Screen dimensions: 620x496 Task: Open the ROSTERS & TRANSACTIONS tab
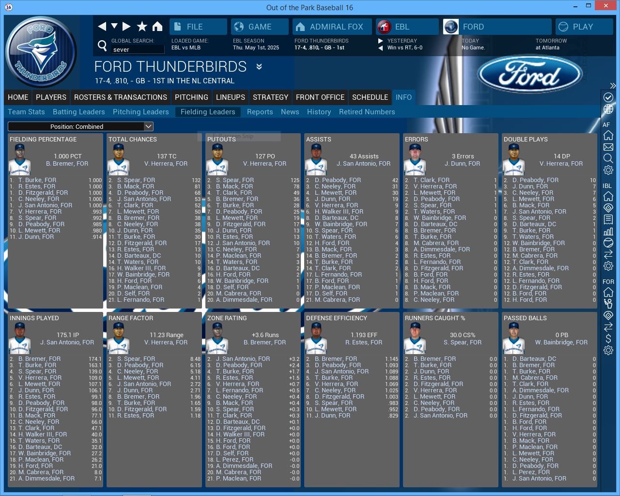[121, 97]
